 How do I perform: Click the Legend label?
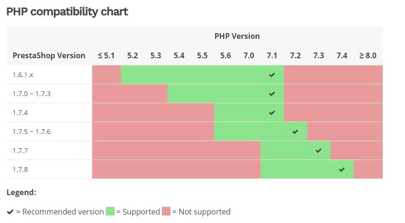pos(21,193)
